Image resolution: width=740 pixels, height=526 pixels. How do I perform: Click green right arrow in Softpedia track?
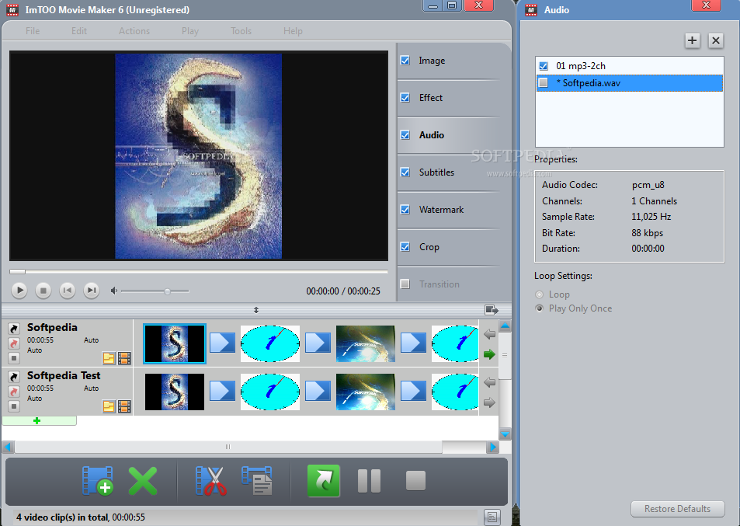click(489, 354)
